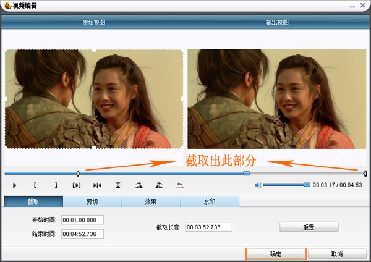Click the 开始时间 input field
This screenshot has height=262, width=371.
pyautogui.click(x=82, y=220)
